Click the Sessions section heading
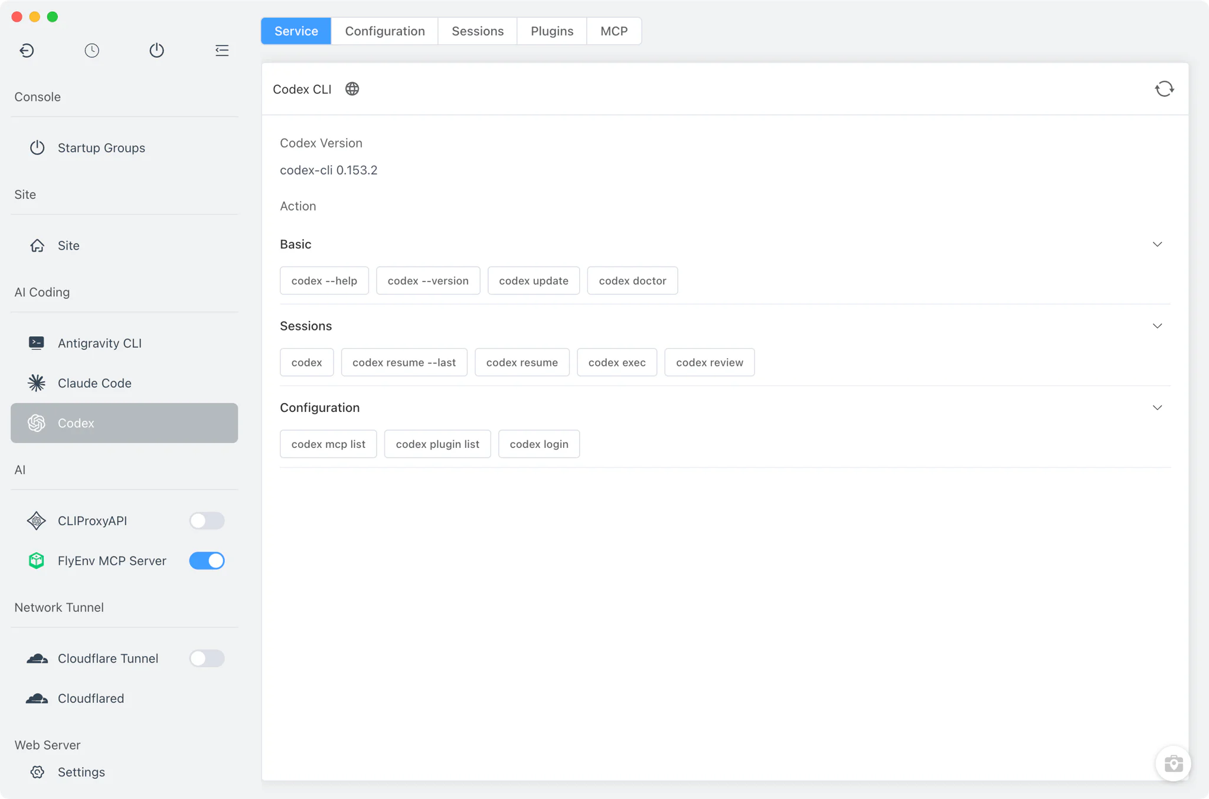 [x=306, y=326]
